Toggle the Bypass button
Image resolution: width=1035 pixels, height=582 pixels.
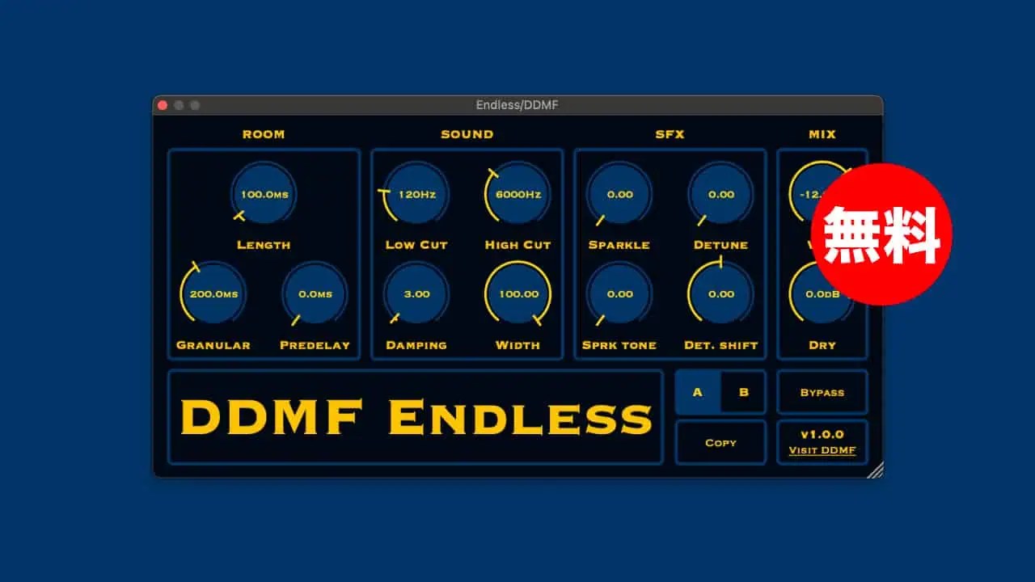pyautogui.click(x=822, y=393)
